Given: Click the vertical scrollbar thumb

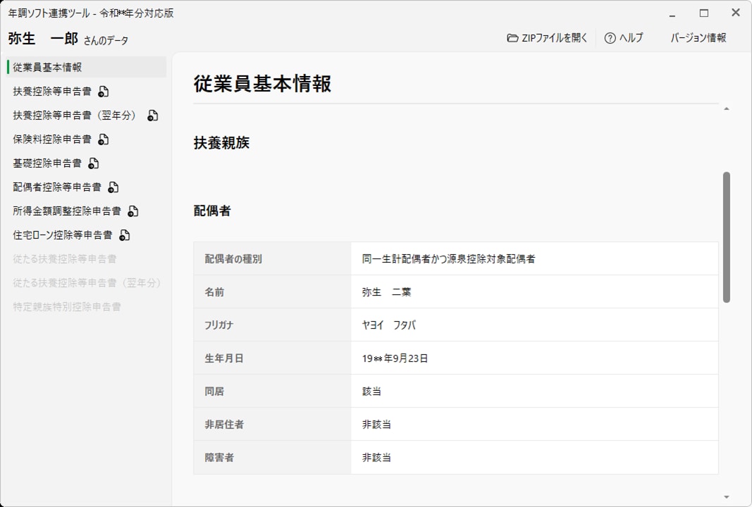Looking at the screenshot, I should [x=727, y=237].
